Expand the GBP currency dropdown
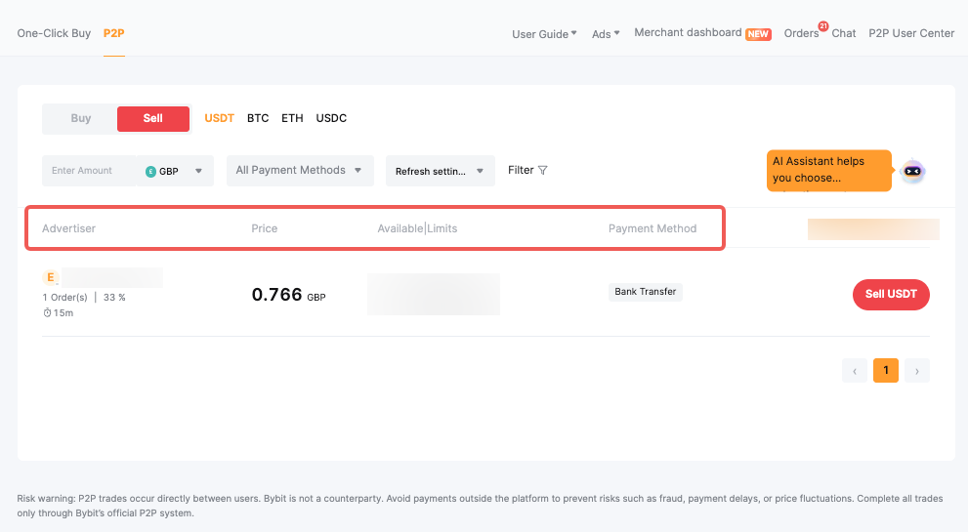Image resolution: width=968 pixels, height=532 pixels. click(197, 171)
